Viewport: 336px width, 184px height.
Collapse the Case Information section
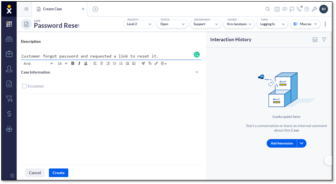point(197,72)
